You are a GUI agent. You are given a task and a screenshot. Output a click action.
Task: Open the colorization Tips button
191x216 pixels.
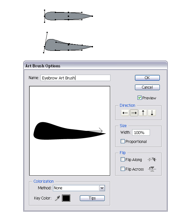coord(92,198)
